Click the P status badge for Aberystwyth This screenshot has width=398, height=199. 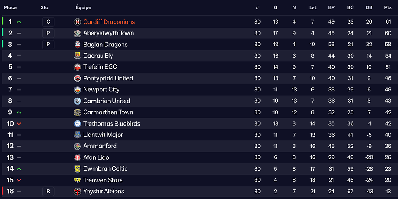click(x=48, y=33)
